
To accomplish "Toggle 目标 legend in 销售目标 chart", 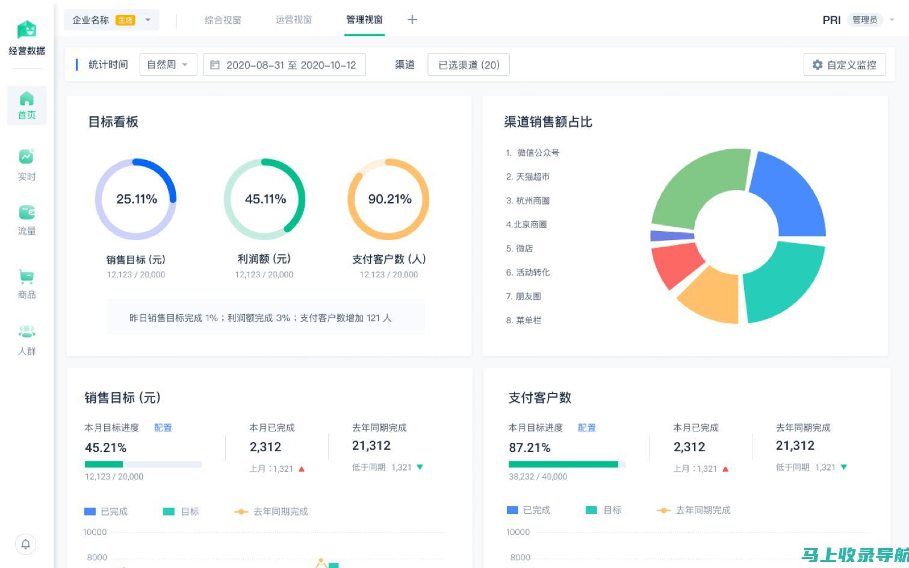I will coord(181,511).
